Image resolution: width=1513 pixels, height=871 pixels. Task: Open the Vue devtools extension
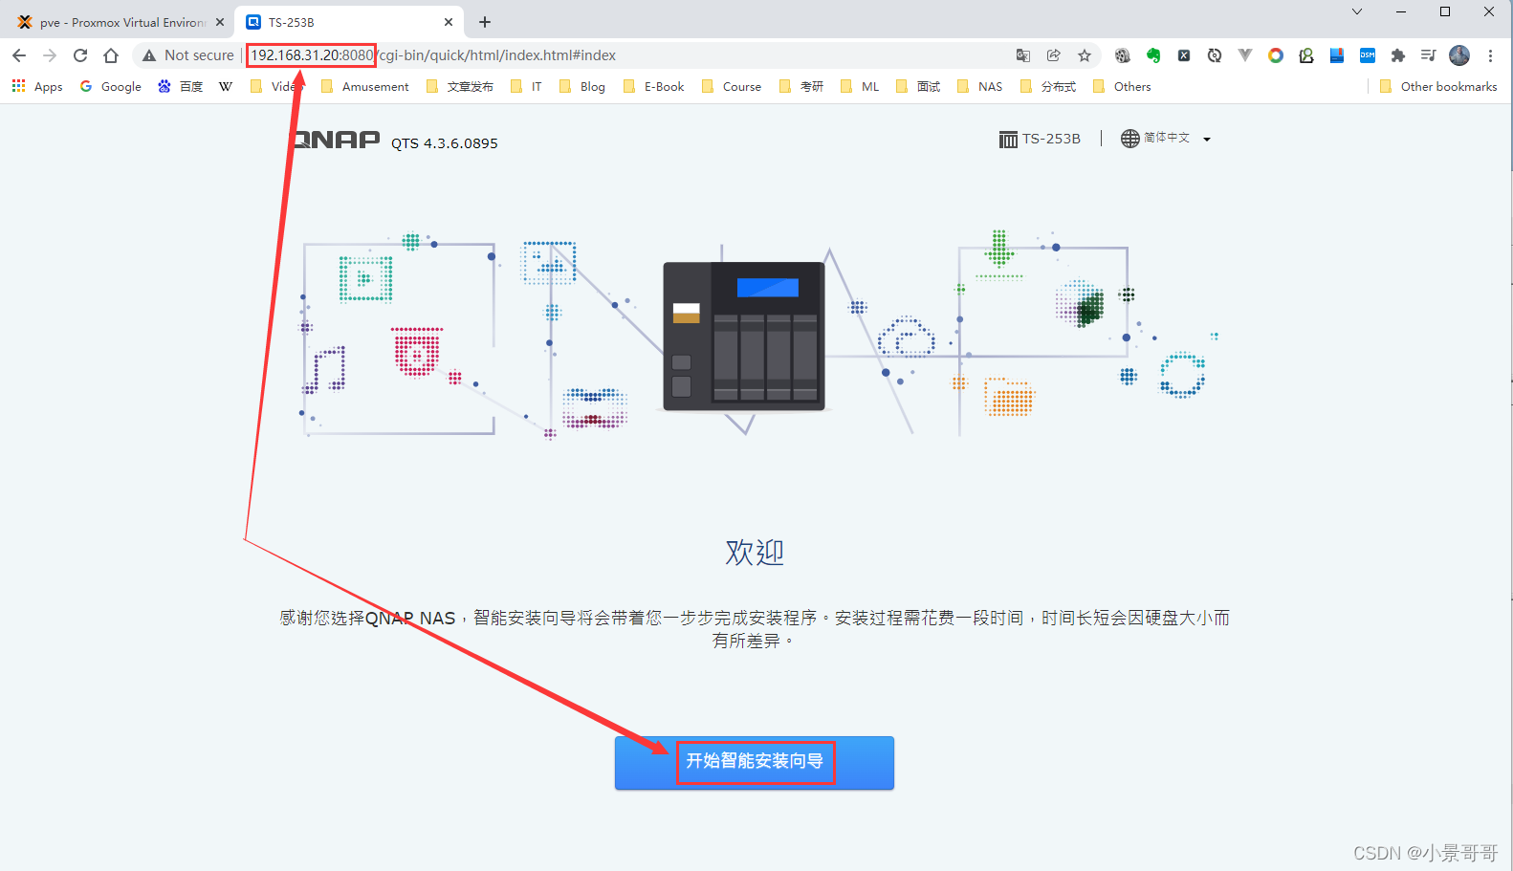[1245, 55]
